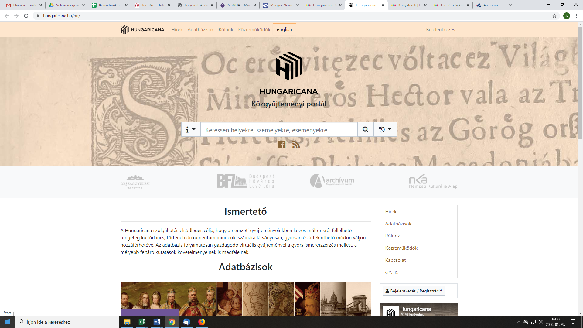The height and width of the screenshot is (328, 583).
Task: Click the Chain Bridge thumbnail
Action: (359, 299)
